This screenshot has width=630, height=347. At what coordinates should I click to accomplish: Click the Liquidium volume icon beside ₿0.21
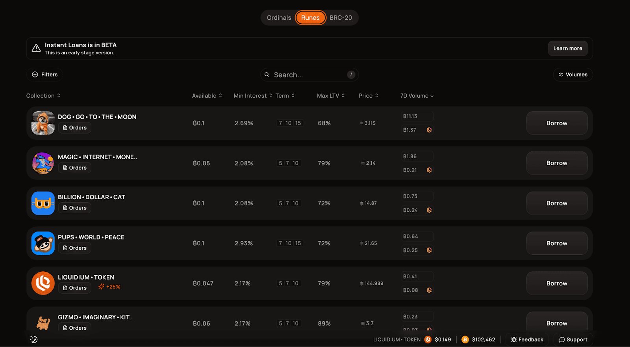[x=429, y=170]
